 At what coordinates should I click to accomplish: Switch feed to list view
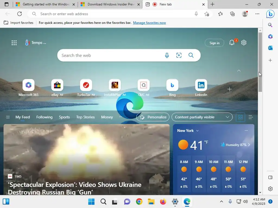coord(251,117)
